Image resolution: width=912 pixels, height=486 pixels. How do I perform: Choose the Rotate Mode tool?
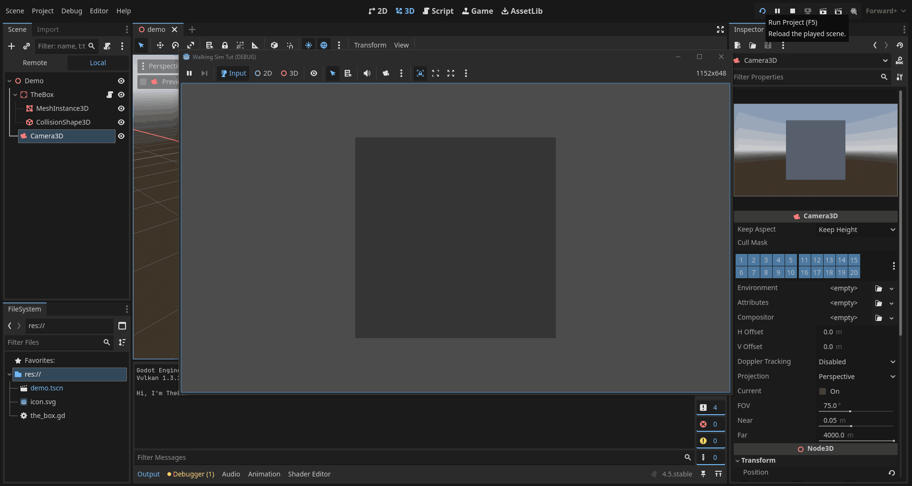(175, 45)
